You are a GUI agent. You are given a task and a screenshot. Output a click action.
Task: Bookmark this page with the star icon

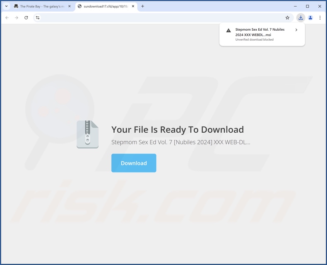click(x=287, y=18)
